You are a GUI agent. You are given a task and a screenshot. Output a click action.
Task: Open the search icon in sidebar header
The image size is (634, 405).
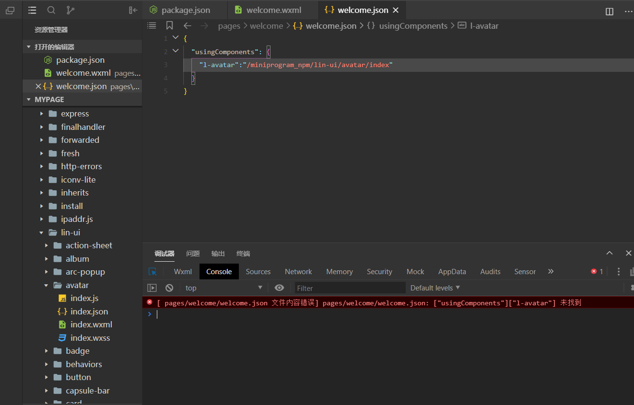[x=51, y=10]
